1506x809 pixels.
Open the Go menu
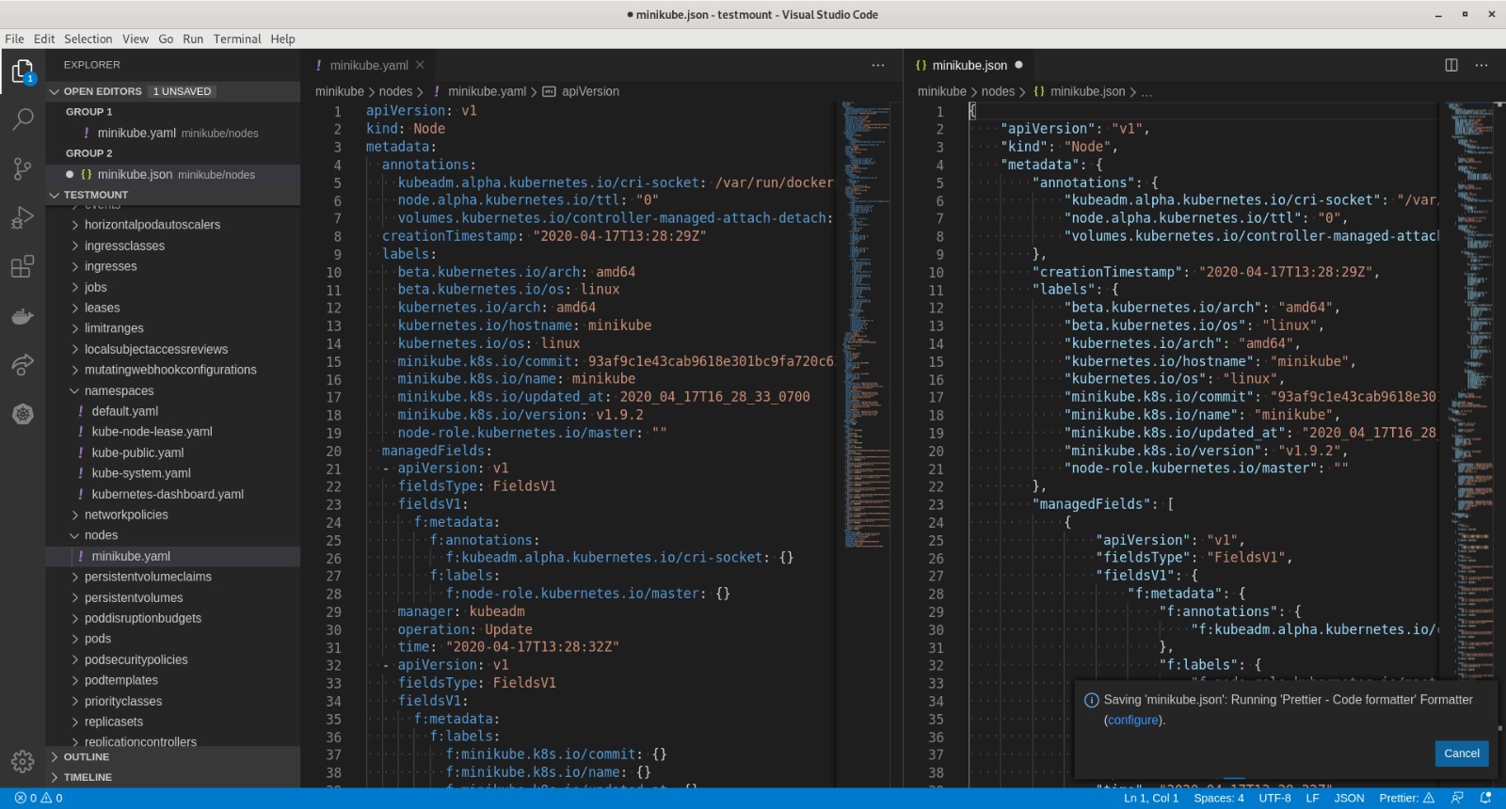[166, 39]
